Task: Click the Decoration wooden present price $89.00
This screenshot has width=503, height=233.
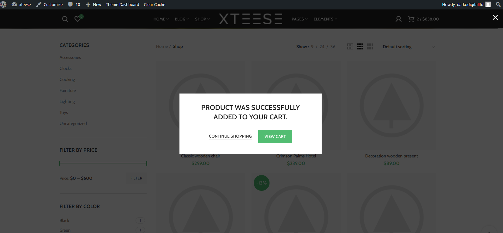Action: (x=391, y=163)
